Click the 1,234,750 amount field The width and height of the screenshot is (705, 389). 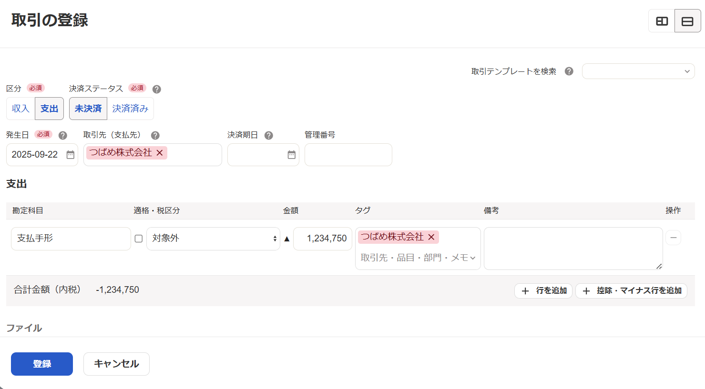pos(323,239)
